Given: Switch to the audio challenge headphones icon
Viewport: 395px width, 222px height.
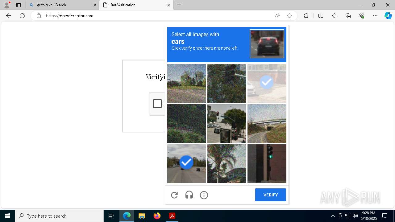Looking at the screenshot, I should pos(189,195).
